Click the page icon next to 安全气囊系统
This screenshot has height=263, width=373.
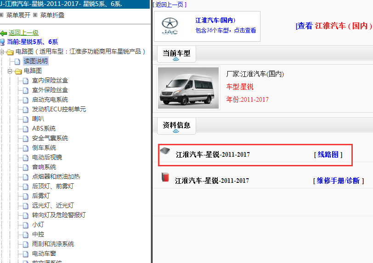(x=25, y=139)
